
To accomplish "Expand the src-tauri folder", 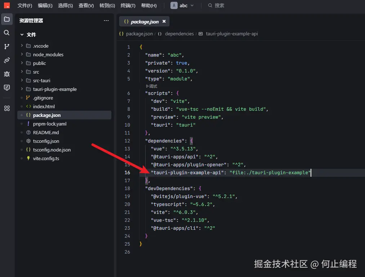I will pyautogui.click(x=22, y=80).
